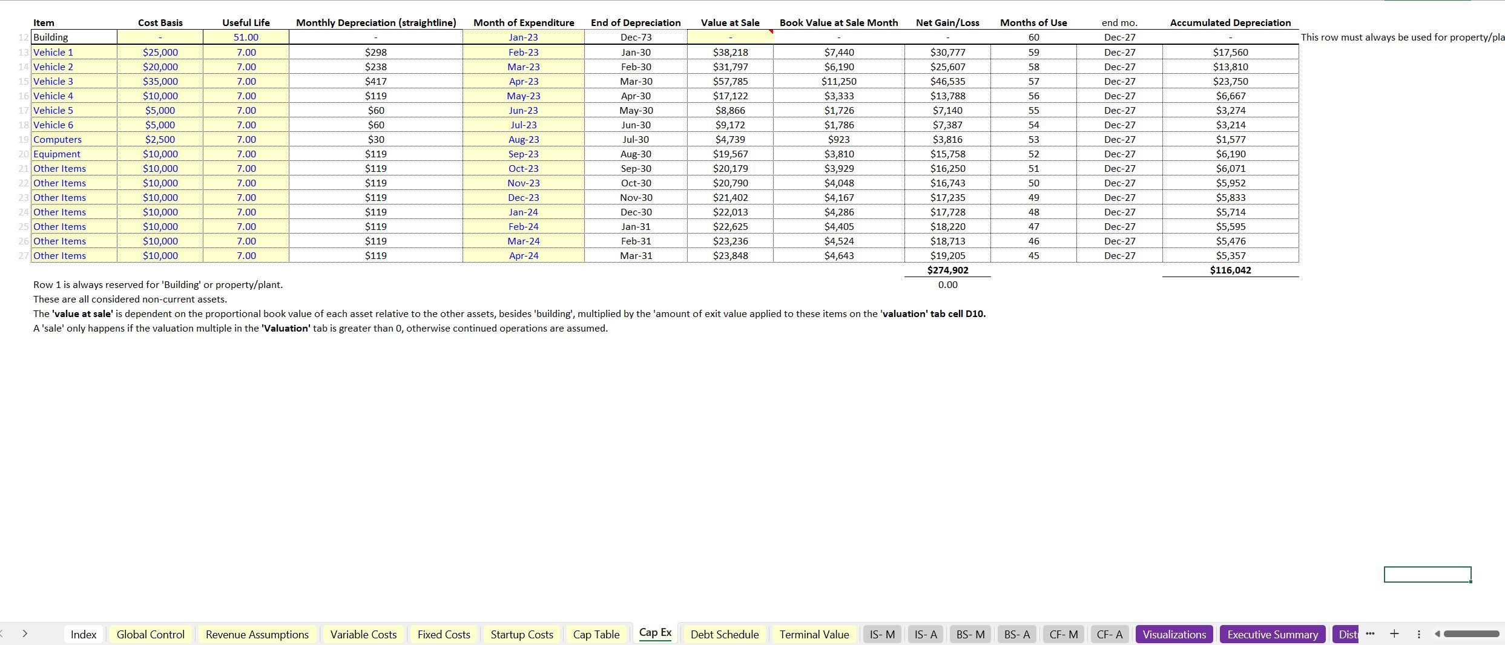Screen dimensions: 1505x645
Task: Select the Executive Summary tab
Action: (1273, 634)
